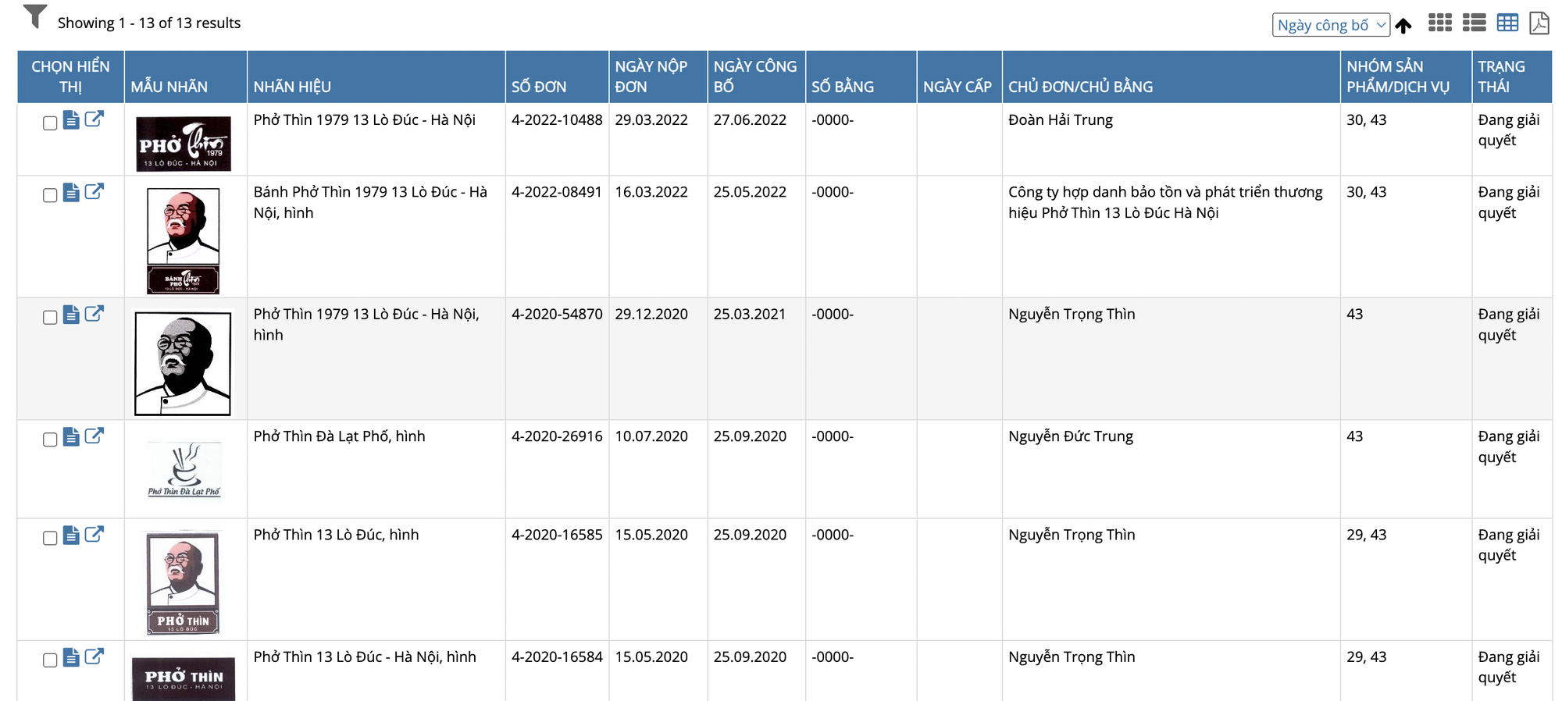The image size is (1562, 701).
Task: Open 4-2020-54870 in new window
Action: point(94,313)
